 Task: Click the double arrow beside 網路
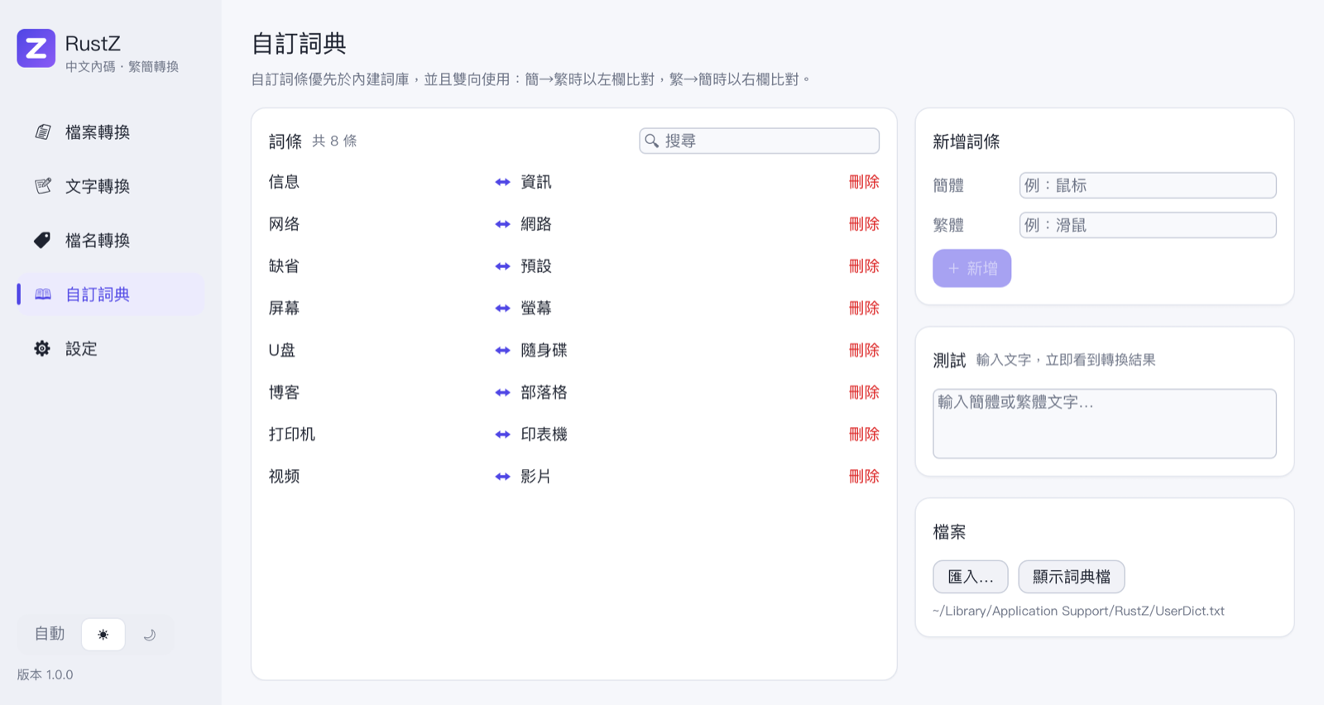click(502, 224)
